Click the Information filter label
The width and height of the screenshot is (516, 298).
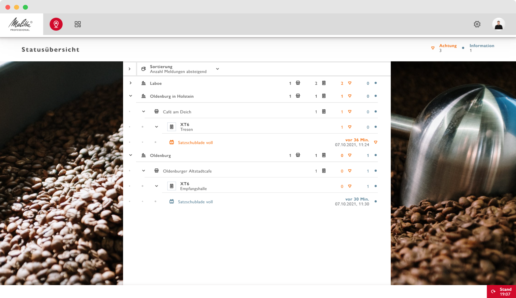pyautogui.click(x=482, y=46)
